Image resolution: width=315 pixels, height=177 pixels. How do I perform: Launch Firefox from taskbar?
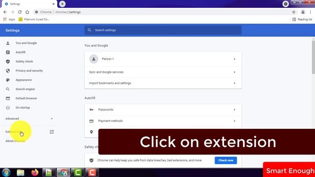point(35,173)
